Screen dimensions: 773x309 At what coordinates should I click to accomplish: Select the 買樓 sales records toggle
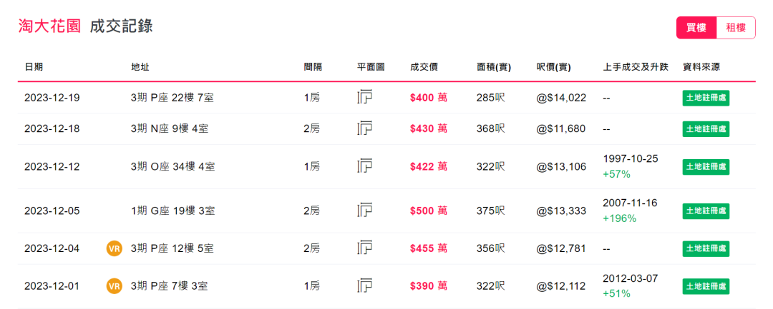point(696,28)
